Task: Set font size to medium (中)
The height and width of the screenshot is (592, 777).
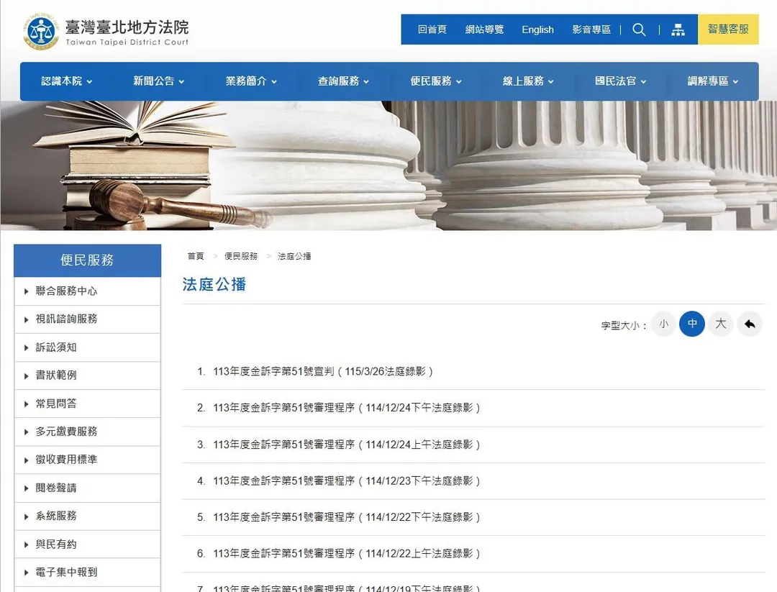Action: [x=692, y=324]
